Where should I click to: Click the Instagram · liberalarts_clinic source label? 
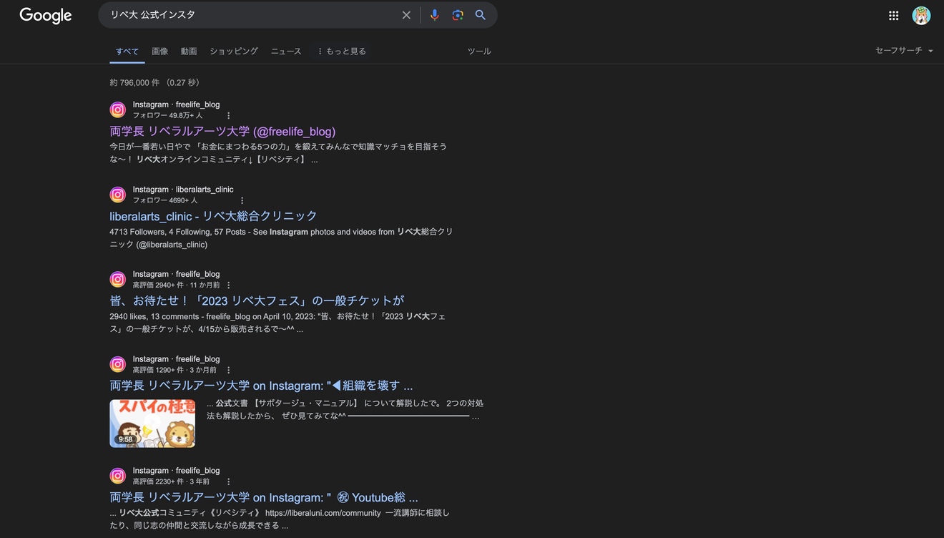tap(183, 190)
